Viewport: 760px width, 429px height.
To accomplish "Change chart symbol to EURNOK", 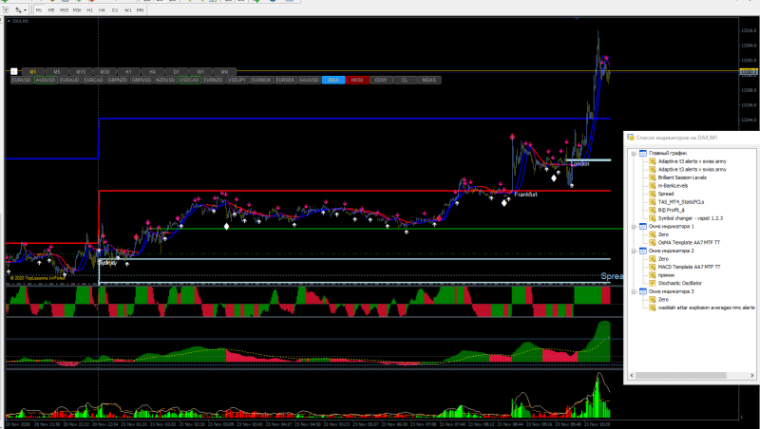I will (261, 80).
